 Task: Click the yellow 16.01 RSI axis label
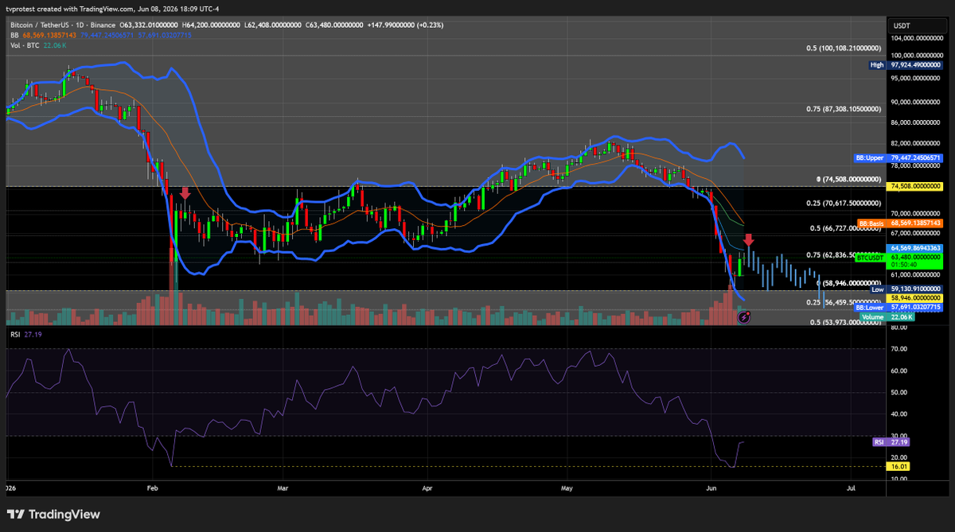click(x=899, y=467)
